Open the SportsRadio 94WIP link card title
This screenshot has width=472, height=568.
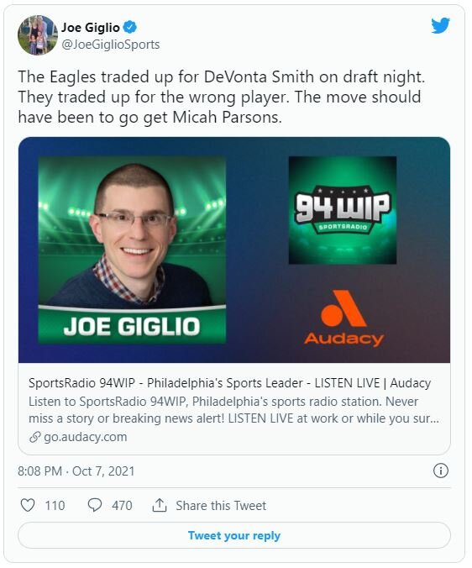[x=230, y=383]
